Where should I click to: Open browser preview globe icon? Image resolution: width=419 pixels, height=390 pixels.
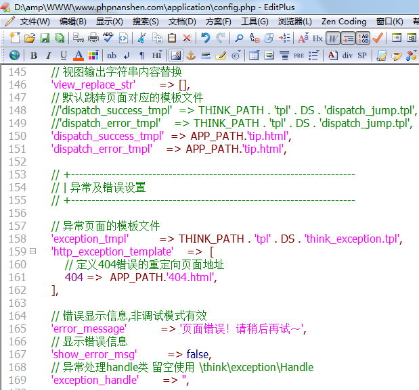pyautogui.click(x=14, y=55)
